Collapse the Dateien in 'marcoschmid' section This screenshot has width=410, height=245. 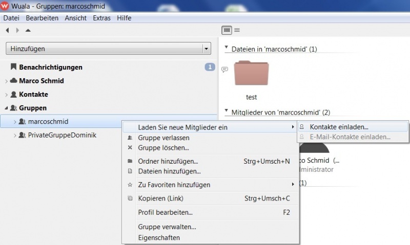[227, 47]
